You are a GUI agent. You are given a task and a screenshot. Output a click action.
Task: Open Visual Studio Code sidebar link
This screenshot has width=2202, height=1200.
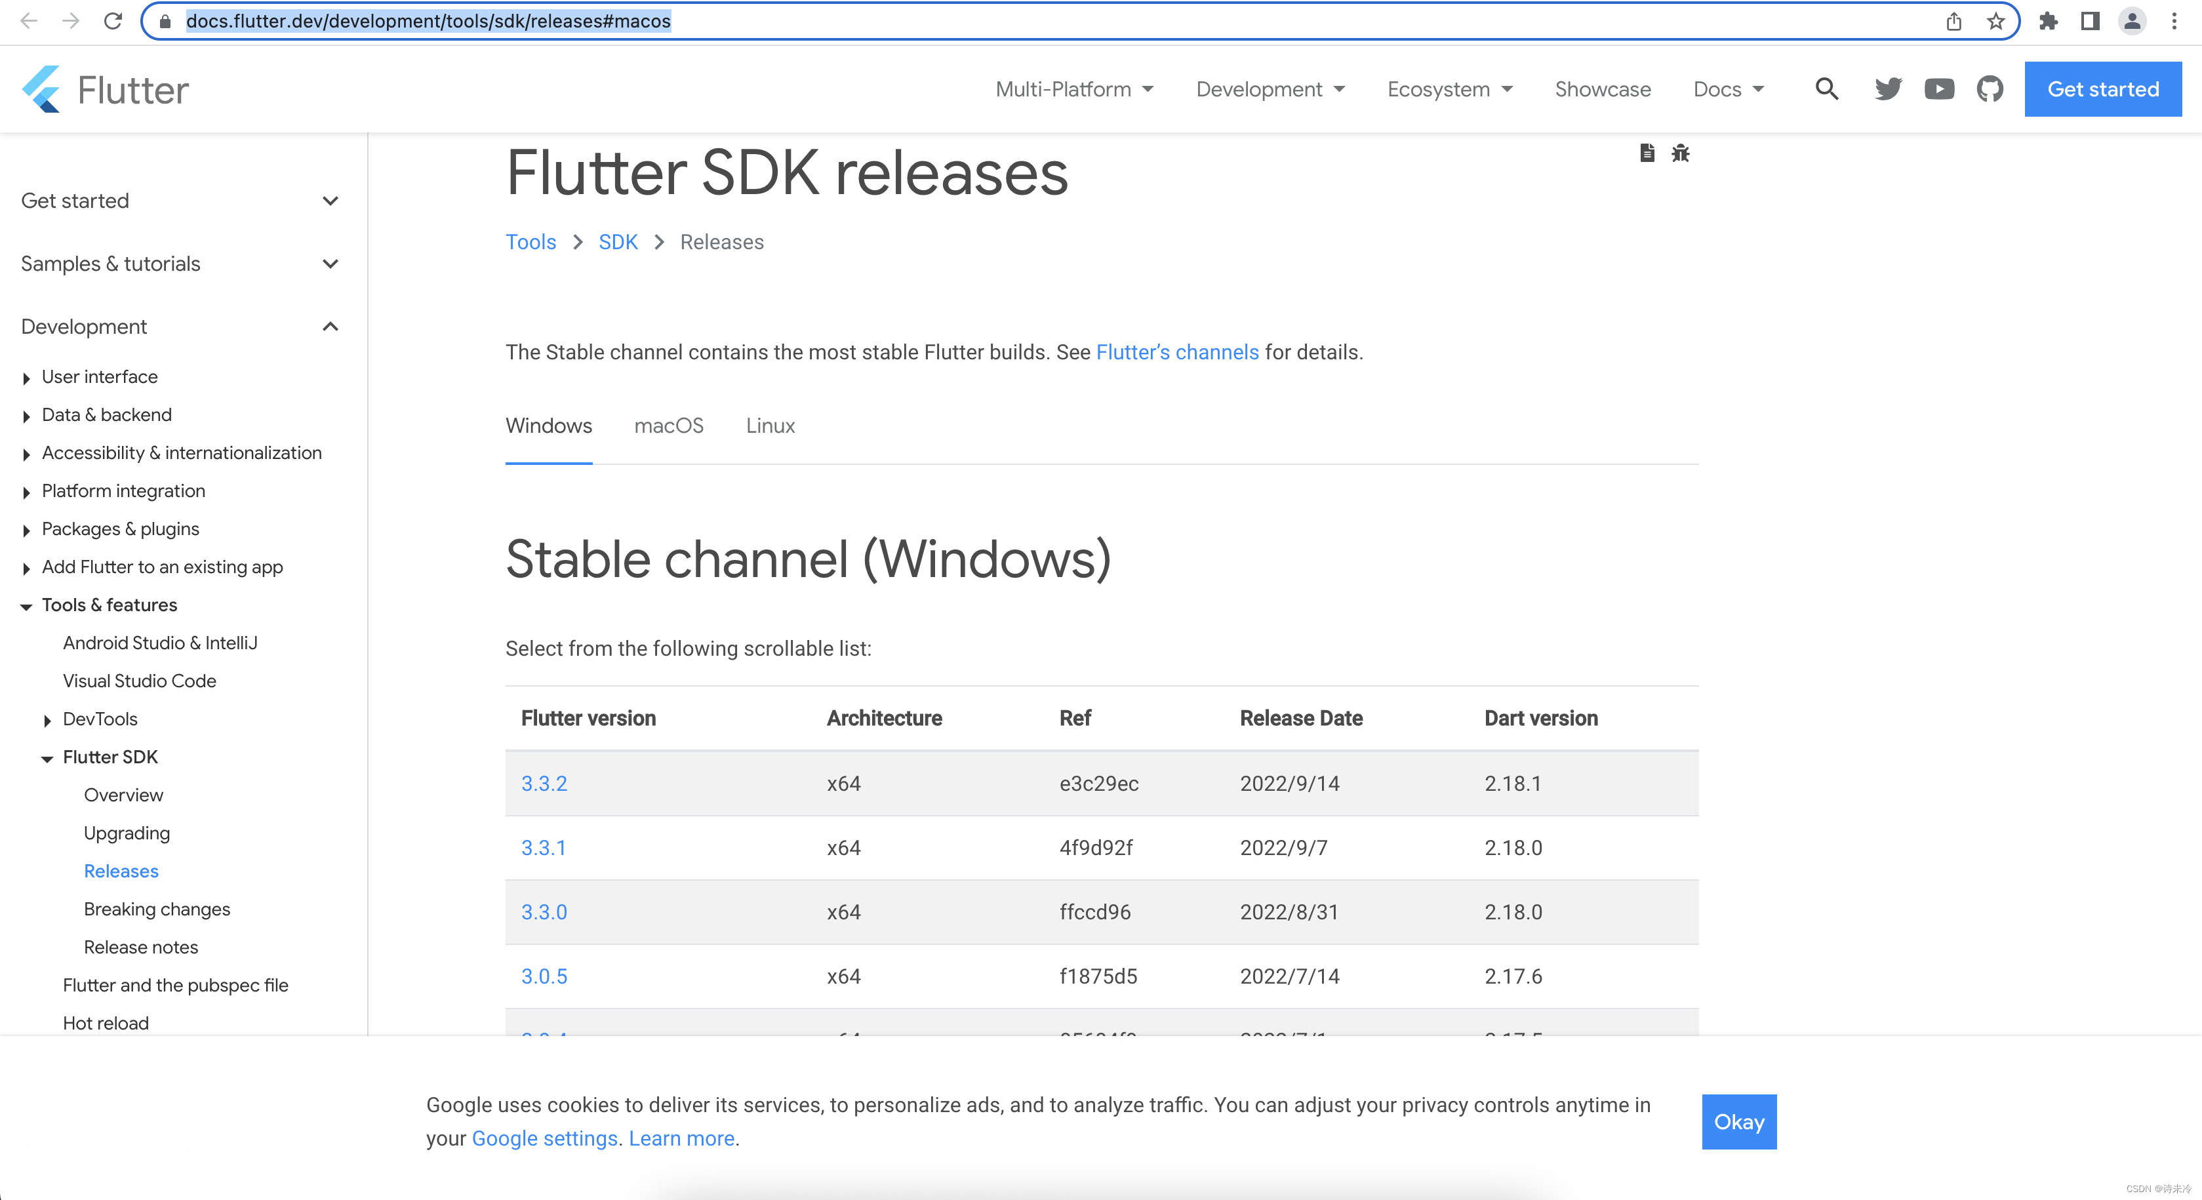click(139, 681)
